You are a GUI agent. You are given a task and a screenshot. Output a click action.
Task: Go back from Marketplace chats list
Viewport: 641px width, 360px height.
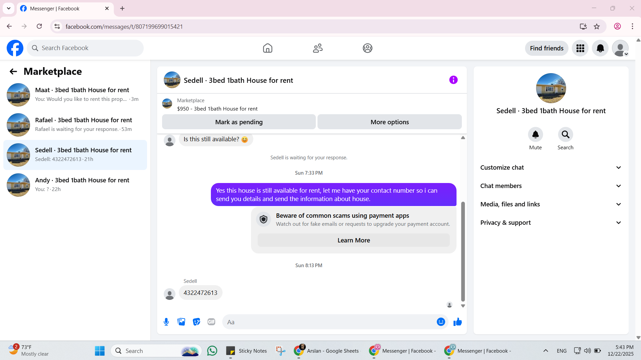tap(13, 71)
